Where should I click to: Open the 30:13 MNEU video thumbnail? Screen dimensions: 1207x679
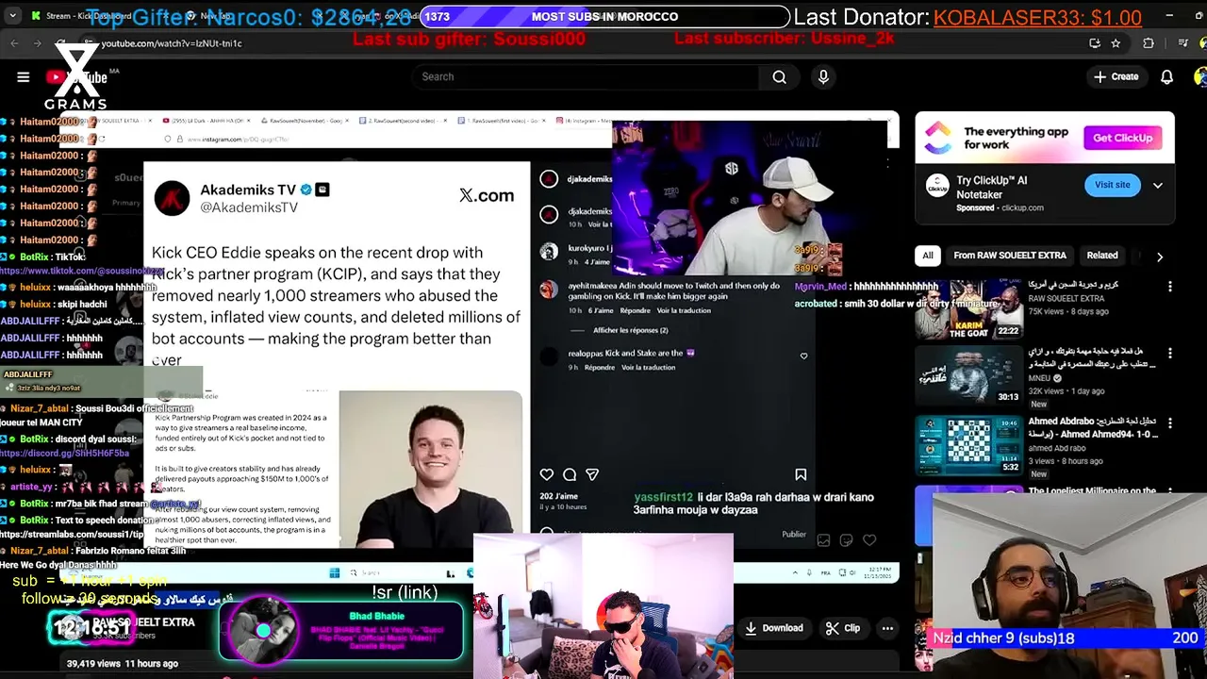pyautogui.click(x=968, y=375)
